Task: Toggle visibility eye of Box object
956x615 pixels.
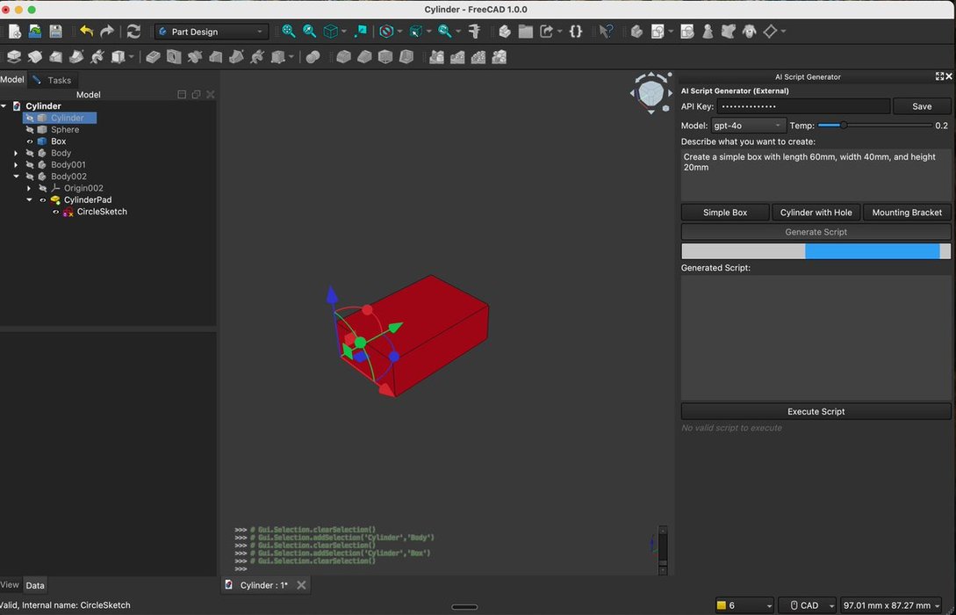Action: coord(30,141)
